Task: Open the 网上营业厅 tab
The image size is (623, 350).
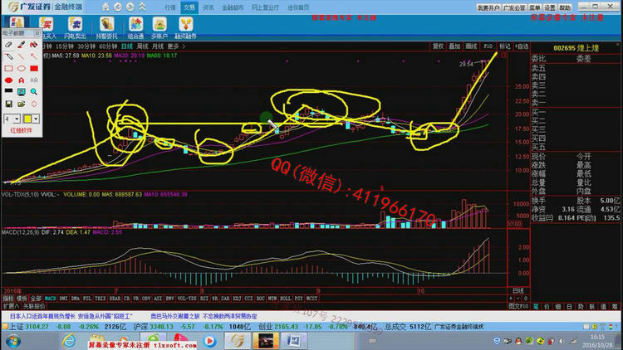Action: [x=265, y=7]
